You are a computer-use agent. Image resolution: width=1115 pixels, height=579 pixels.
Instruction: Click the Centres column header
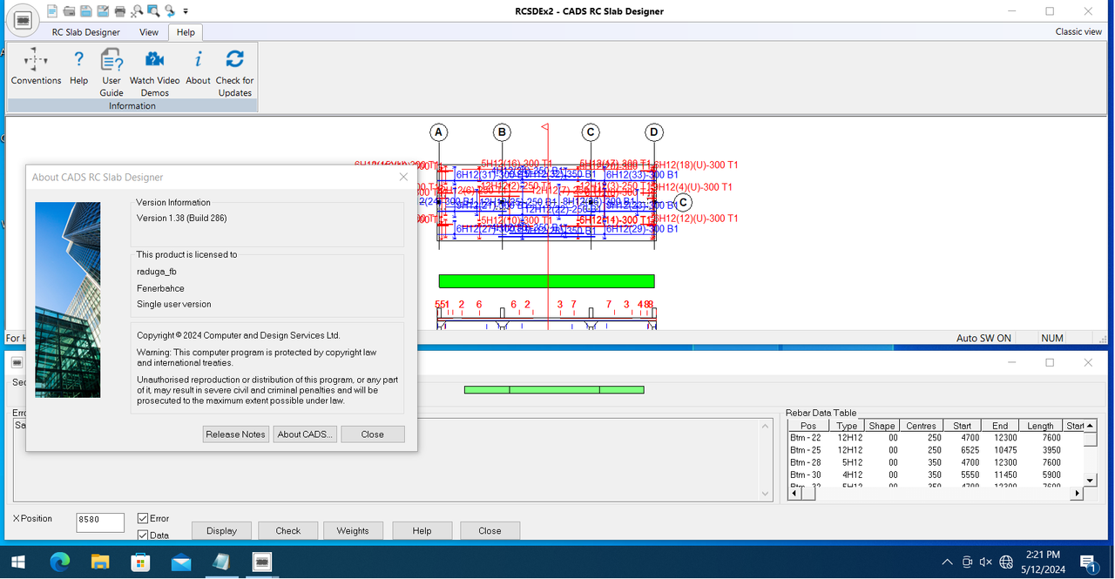921,427
